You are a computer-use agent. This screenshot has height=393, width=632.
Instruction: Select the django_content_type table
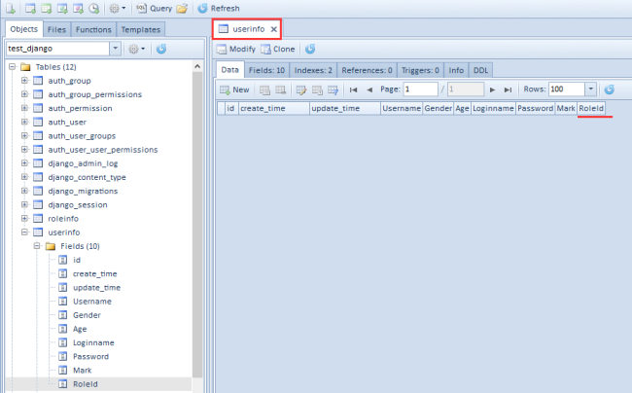coord(87,177)
